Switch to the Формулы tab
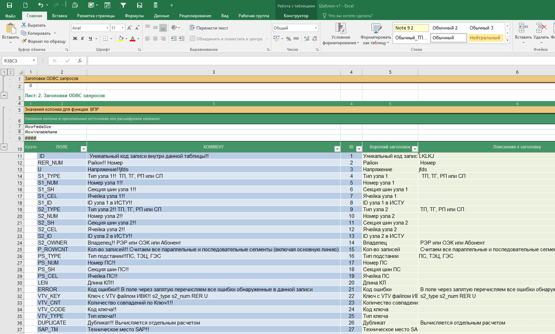 [134, 16]
